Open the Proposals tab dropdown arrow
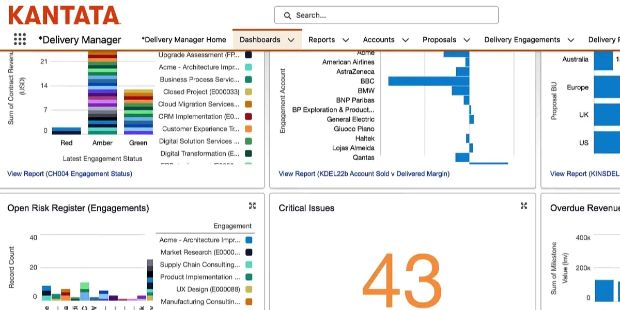 (467, 40)
